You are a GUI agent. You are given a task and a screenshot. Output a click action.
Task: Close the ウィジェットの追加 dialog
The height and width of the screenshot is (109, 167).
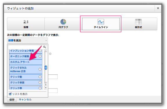(158, 8)
